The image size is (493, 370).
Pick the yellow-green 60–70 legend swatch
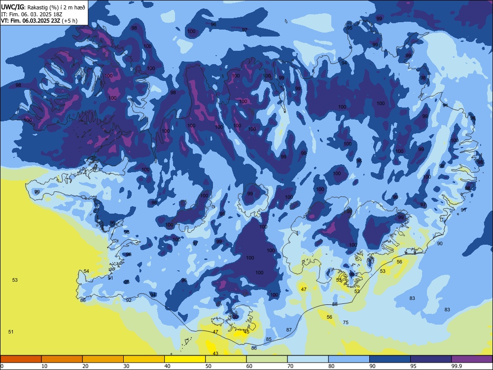267,359
